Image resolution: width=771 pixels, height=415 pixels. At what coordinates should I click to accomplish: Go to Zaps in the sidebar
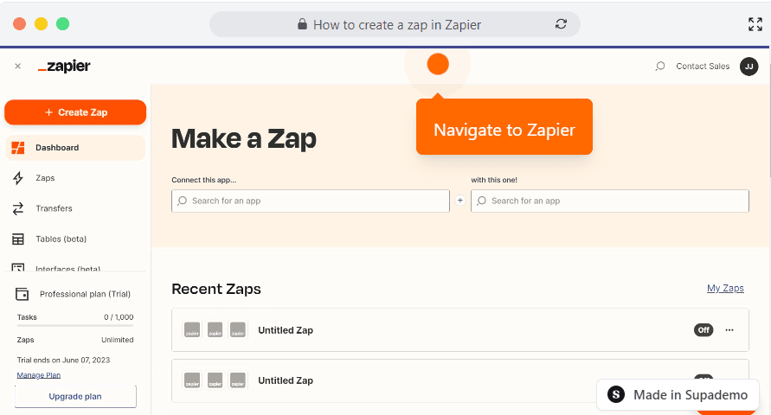pos(45,178)
